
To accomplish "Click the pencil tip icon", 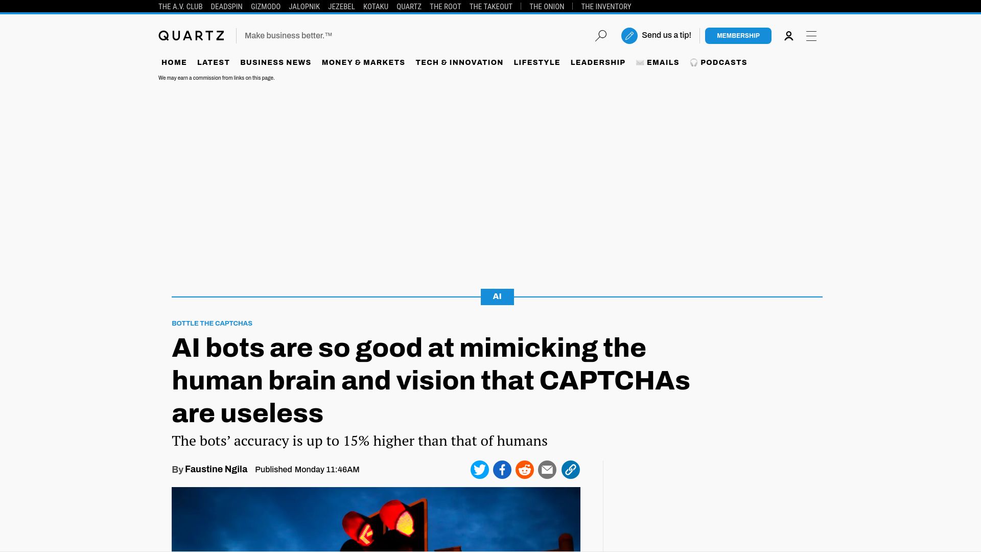I will tap(629, 36).
